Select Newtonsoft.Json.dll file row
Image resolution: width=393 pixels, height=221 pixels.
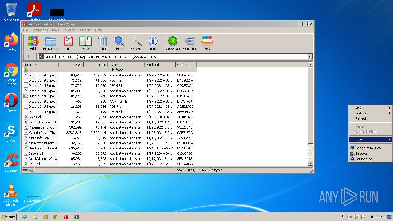point(110,148)
